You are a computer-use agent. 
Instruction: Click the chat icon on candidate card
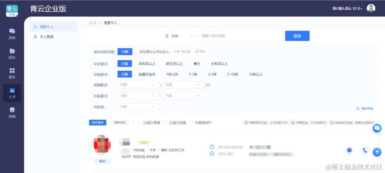pyautogui.click(x=349, y=150)
